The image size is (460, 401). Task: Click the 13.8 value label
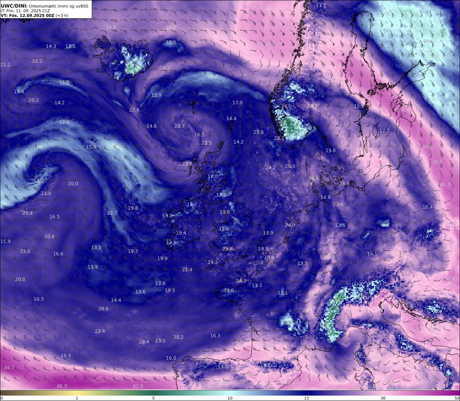pos(331,151)
